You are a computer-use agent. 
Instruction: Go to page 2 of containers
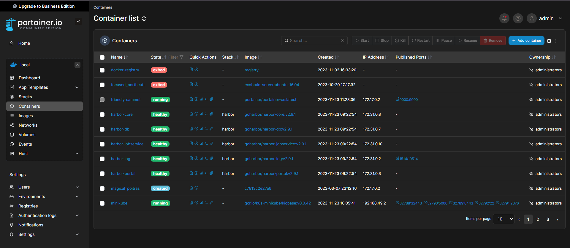[538, 219]
